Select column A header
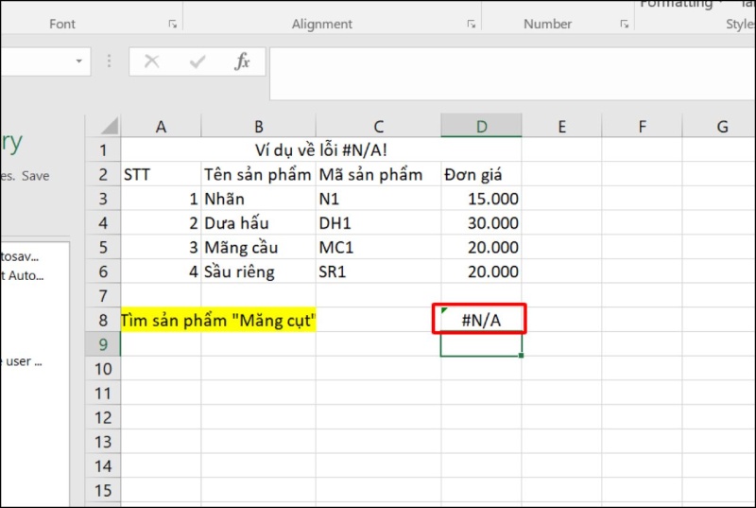756x508 pixels. 161,127
